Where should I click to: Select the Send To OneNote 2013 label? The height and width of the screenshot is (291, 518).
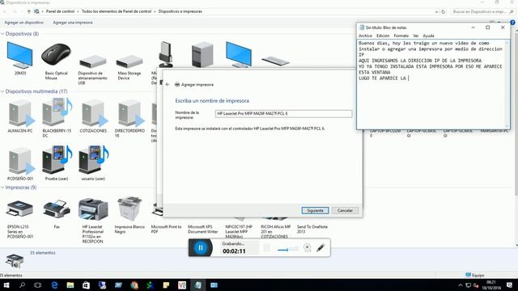click(x=312, y=230)
